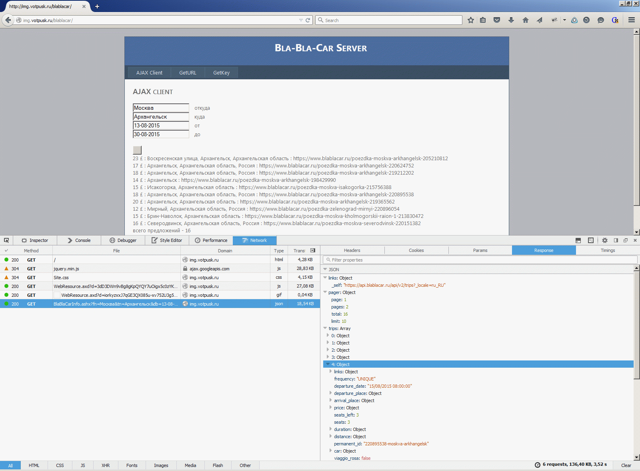Show the Params details tab
This screenshot has height=471, width=640.
480,250
